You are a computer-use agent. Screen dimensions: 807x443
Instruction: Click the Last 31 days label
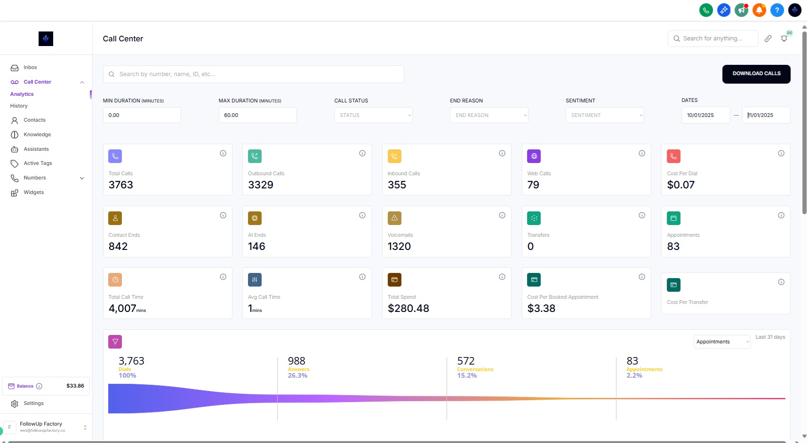(770, 337)
